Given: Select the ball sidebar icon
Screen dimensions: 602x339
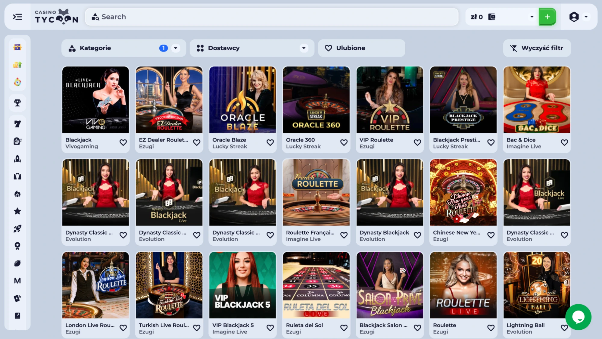Looking at the screenshot, I should 17,263.
